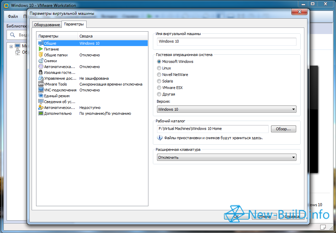Select the VMware Tools settings row

pos(92,84)
